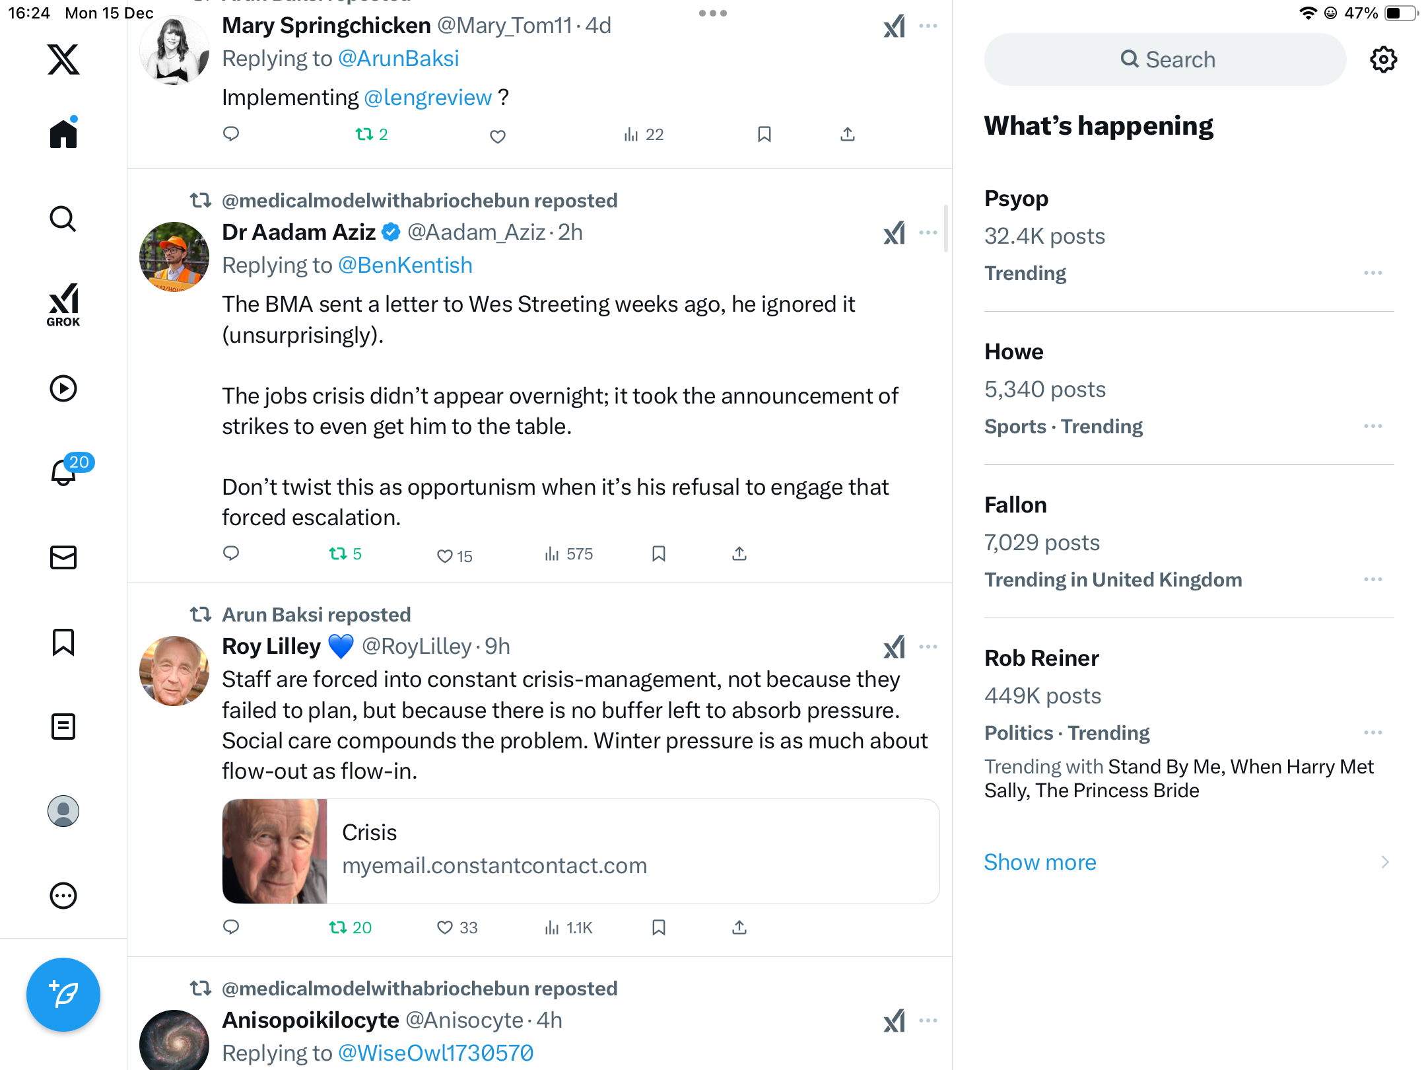1426x1070 pixels.
Task: Open direct messages envelope icon
Action: click(63, 557)
